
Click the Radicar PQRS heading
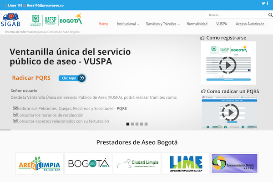pyautogui.click(x=31, y=78)
